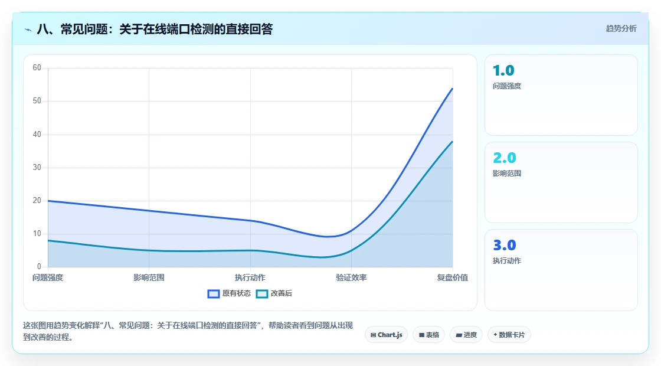Screen dimensions: 661x366
Task: Click the 进度 tag text
Action: [x=470, y=335]
